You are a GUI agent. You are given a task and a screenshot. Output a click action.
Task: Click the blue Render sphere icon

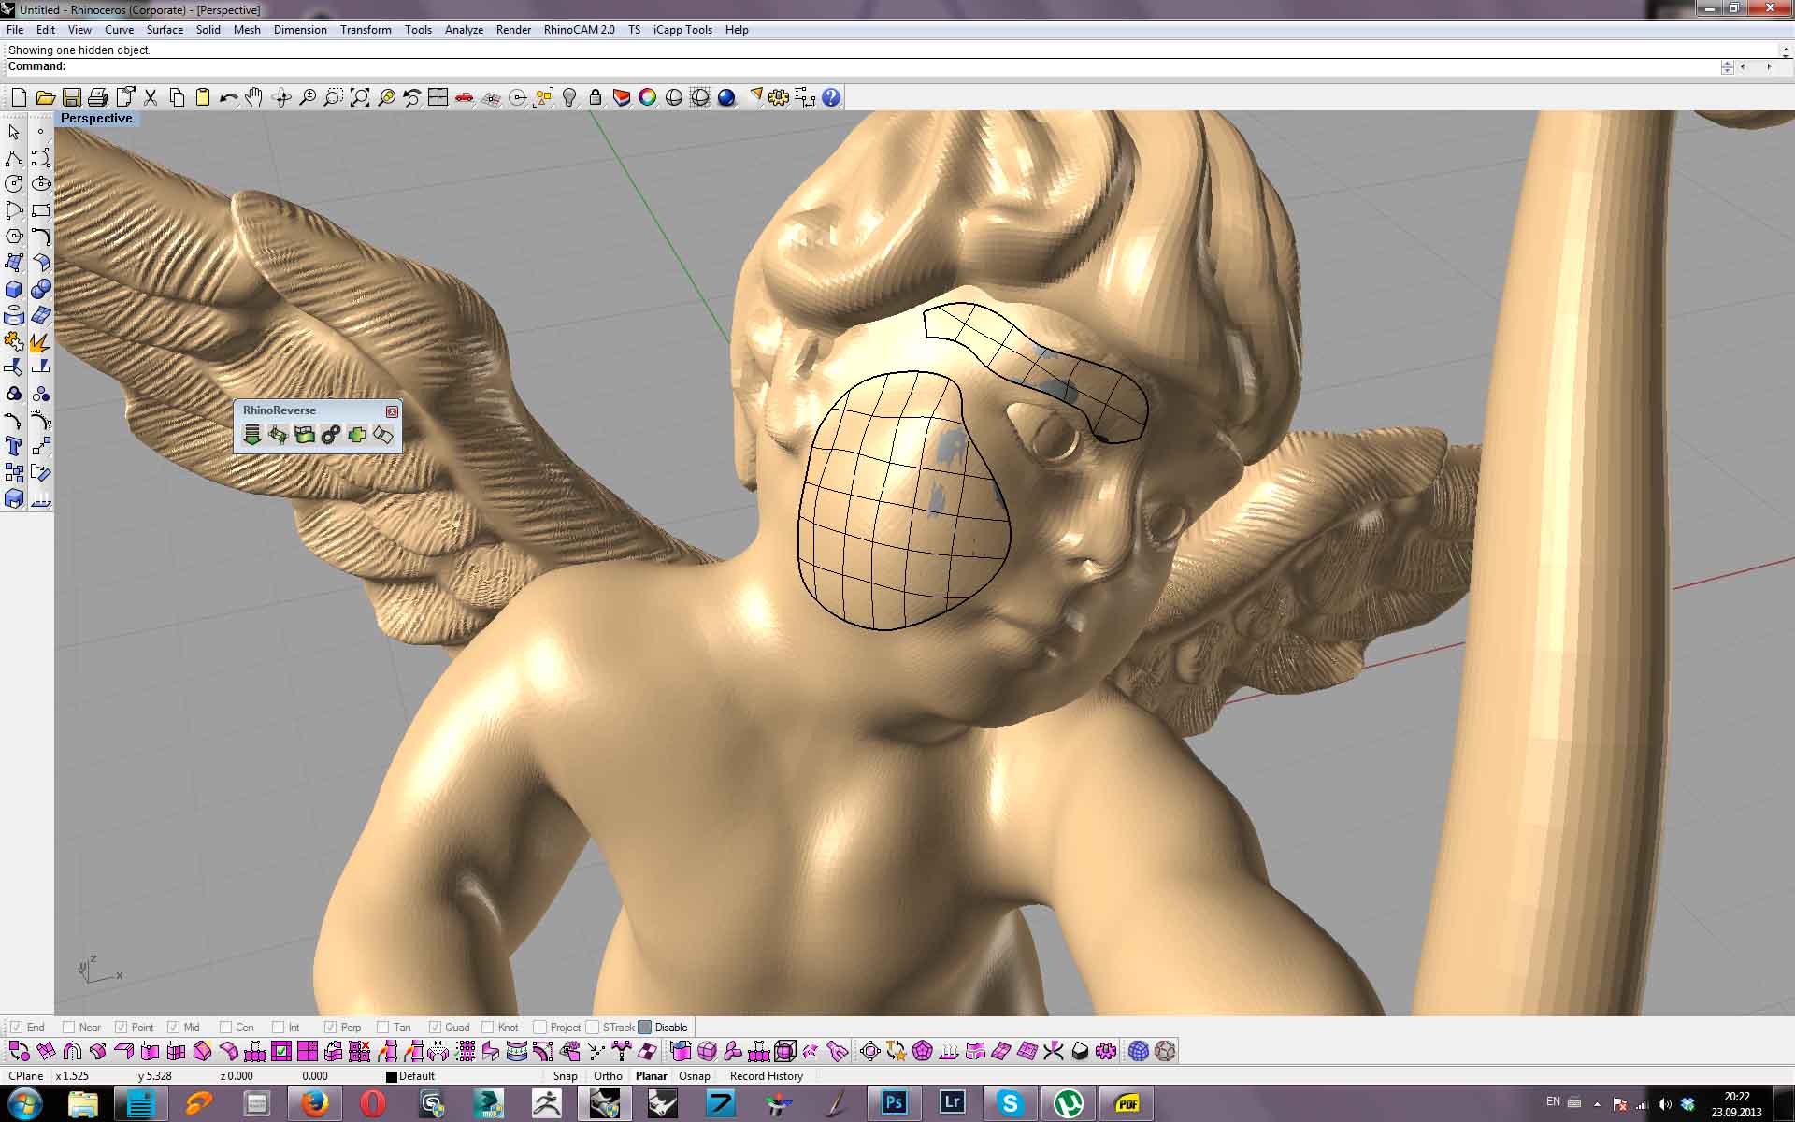pyautogui.click(x=726, y=97)
